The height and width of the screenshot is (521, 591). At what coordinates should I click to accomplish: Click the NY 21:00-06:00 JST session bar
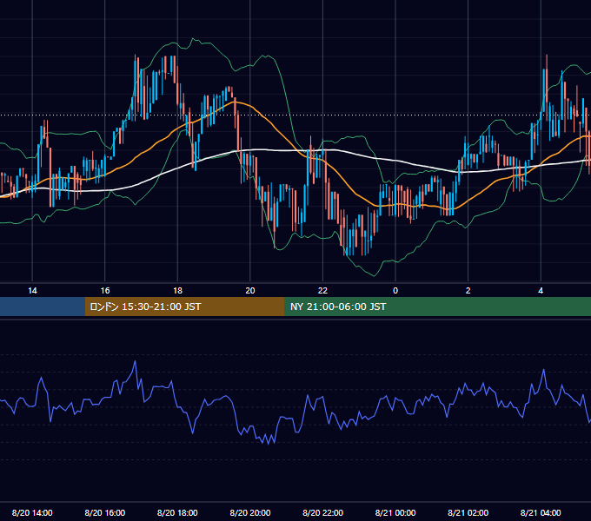point(437,307)
